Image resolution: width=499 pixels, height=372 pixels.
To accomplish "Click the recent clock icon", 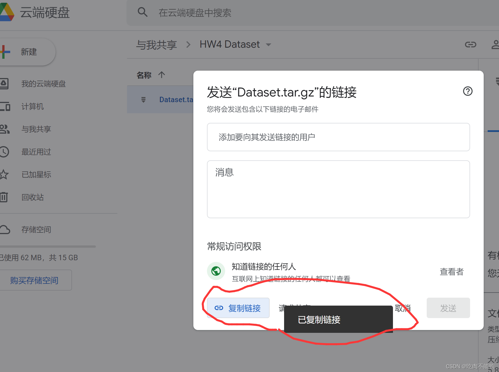I will point(4,152).
